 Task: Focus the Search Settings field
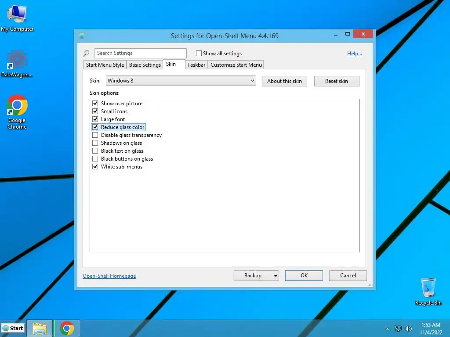coord(140,53)
